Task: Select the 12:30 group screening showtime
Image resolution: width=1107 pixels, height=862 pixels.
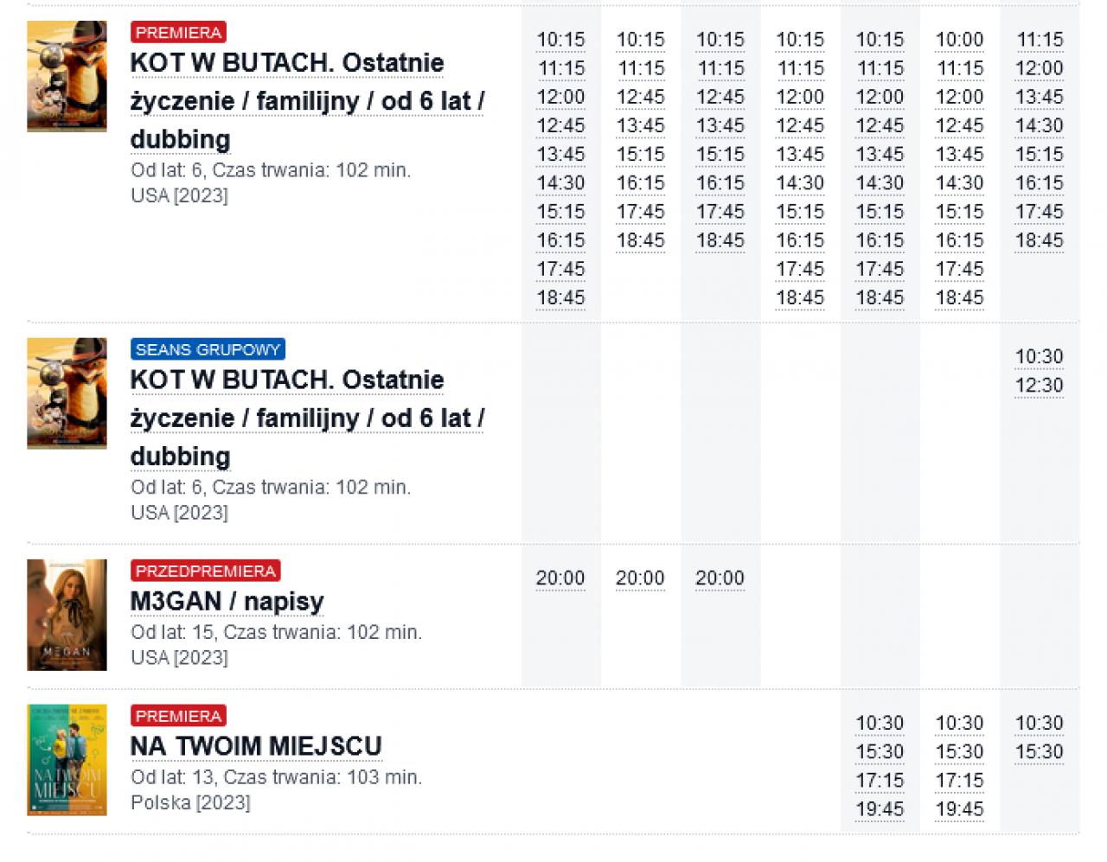Action: pyautogui.click(x=1039, y=386)
